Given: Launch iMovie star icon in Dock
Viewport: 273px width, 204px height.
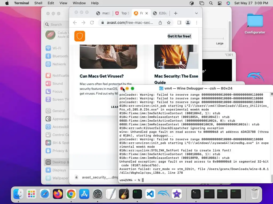Looking at the screenshot, I should pos(177,194).
